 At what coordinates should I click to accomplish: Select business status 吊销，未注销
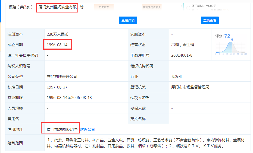tap(183, 45)
